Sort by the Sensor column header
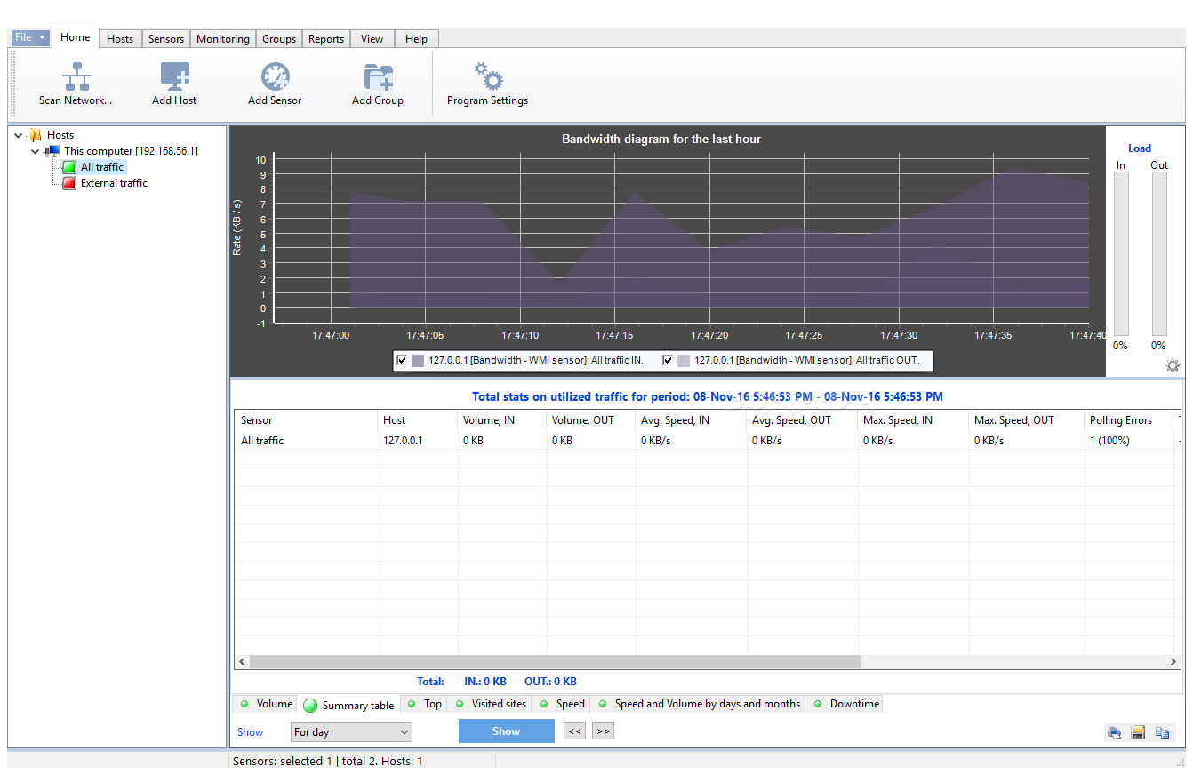Screen dimensions: 1193x775 click(x=306, y=420)
